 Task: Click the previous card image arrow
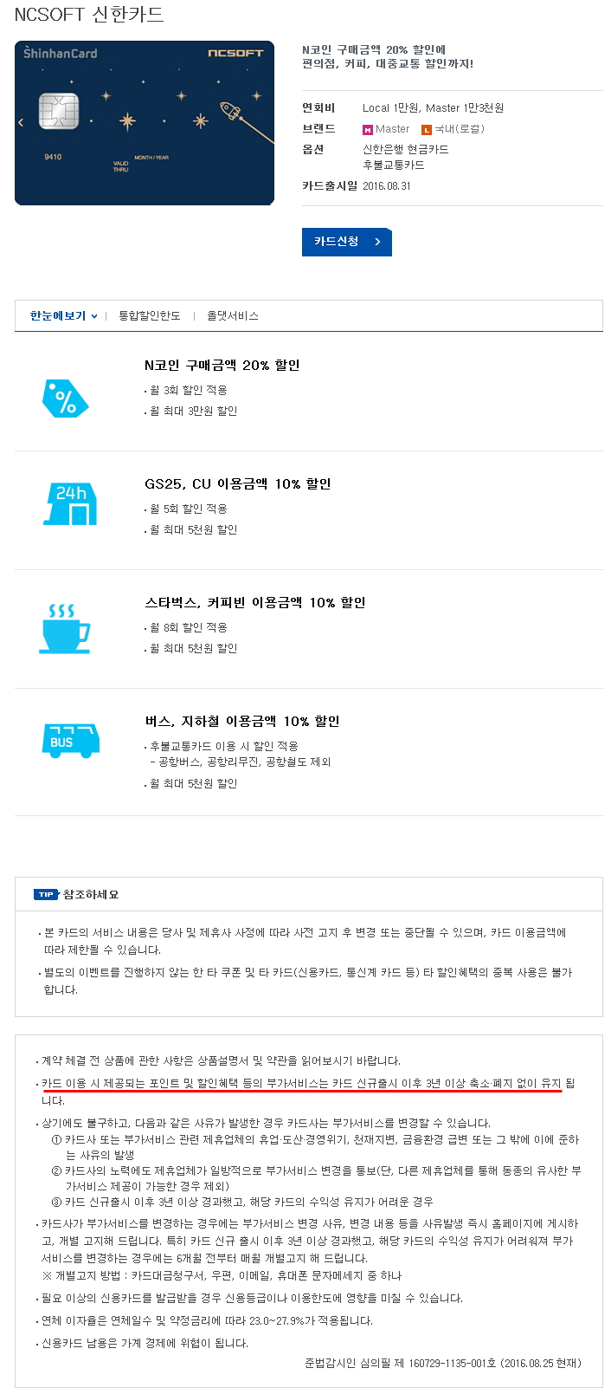click(21, 122)
